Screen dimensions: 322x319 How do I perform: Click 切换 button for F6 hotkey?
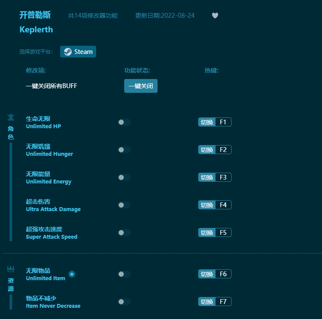pos(207,274)
